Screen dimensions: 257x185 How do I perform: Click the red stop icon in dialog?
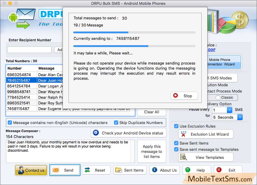pyautogui.click(x=175, y=95)
